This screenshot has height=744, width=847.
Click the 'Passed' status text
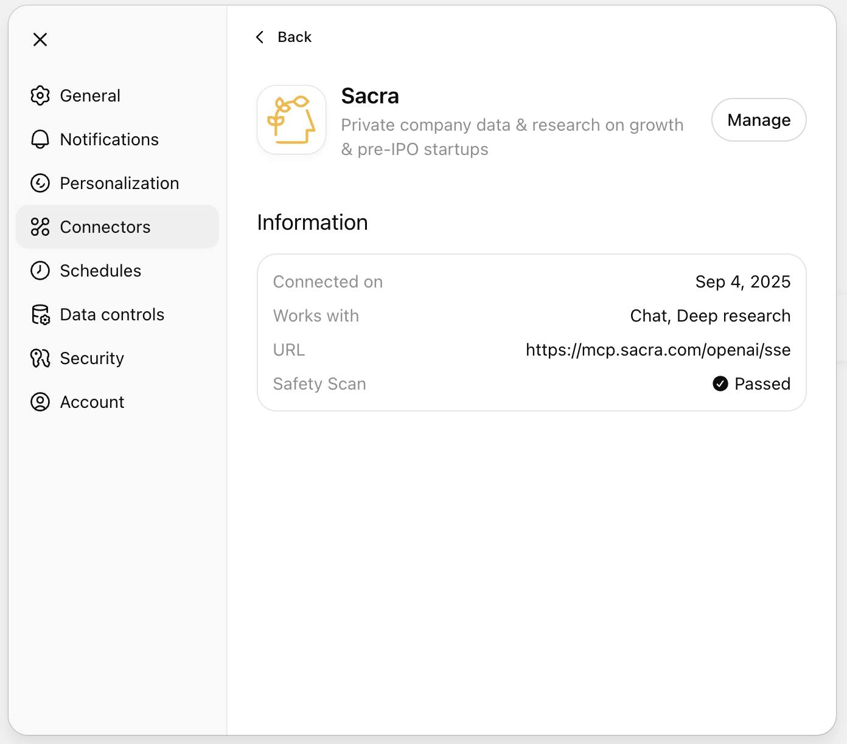point(762,384)
